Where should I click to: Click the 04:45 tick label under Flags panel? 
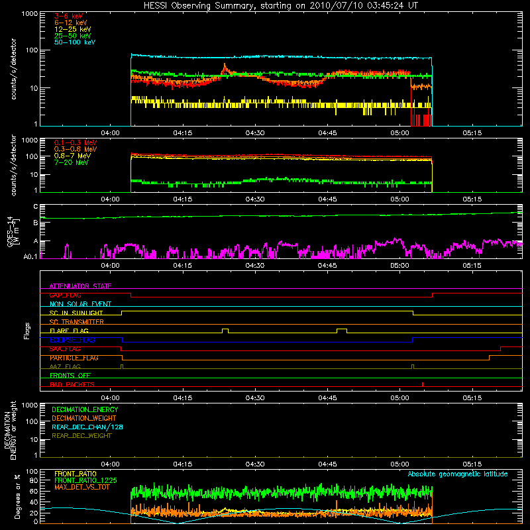327,398
